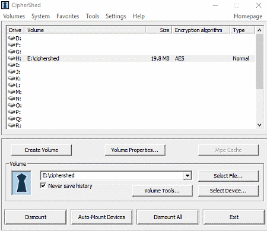Open the Favorites menu
This screenshot has width=267, height=231.
[x=68, y=16]
